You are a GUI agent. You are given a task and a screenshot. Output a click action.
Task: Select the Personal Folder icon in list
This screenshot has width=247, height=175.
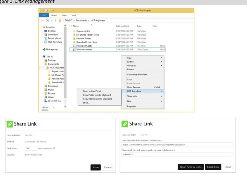pos(74,38)
